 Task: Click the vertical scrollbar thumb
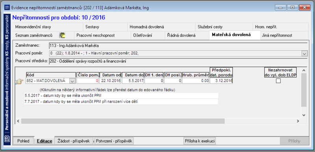pos(304,90)
